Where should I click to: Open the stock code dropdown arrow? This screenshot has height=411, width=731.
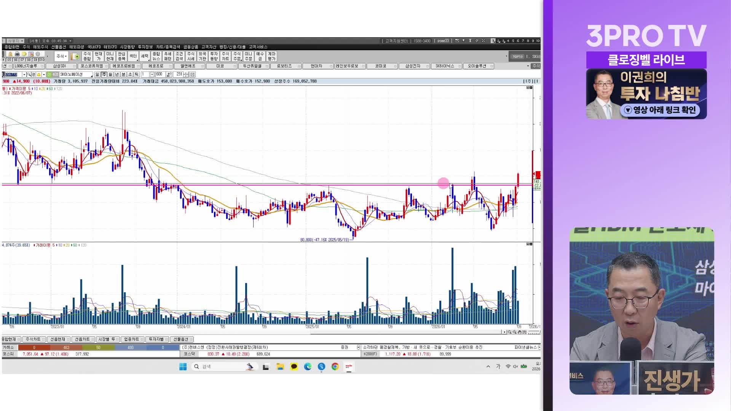24,75
